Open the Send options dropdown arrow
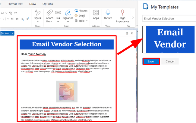 coord(13,33)
